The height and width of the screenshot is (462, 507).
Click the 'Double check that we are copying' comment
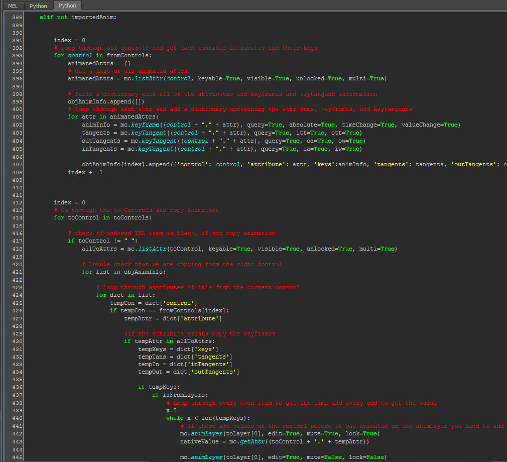click(x=182, y=264)
